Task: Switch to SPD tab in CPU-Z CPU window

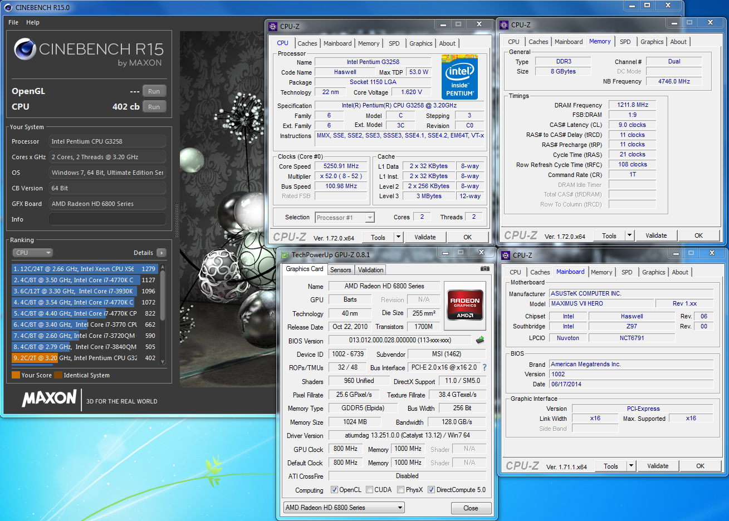Action: [x=394, y=43]
